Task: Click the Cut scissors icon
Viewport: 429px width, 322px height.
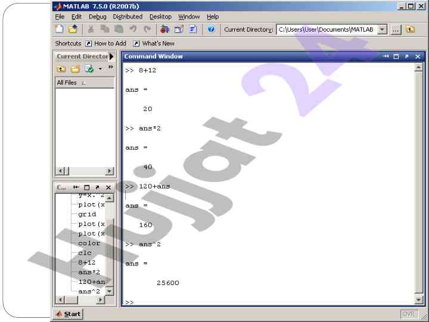Action: (x=91, y=29)
